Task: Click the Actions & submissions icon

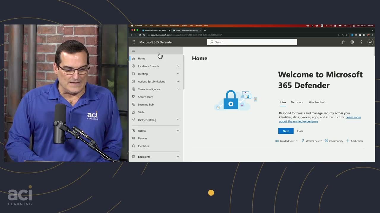Action: (133, 81)
